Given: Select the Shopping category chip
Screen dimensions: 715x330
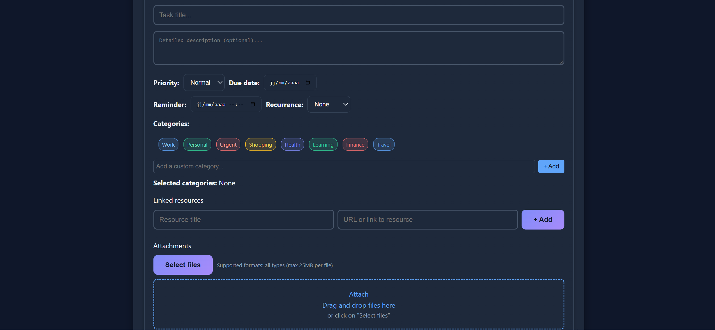Looking at the screenshot, I should coord(260,145).
